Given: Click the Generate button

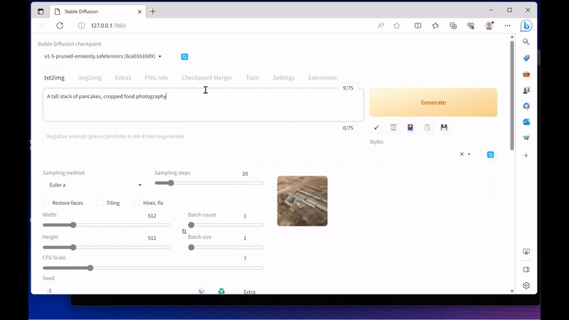Looking at the screenshot, I should point(433,102).
